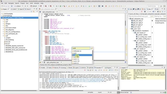
Task: Open the 'default' configuration dropdown arrow
Action: click(x=39, y=6)
